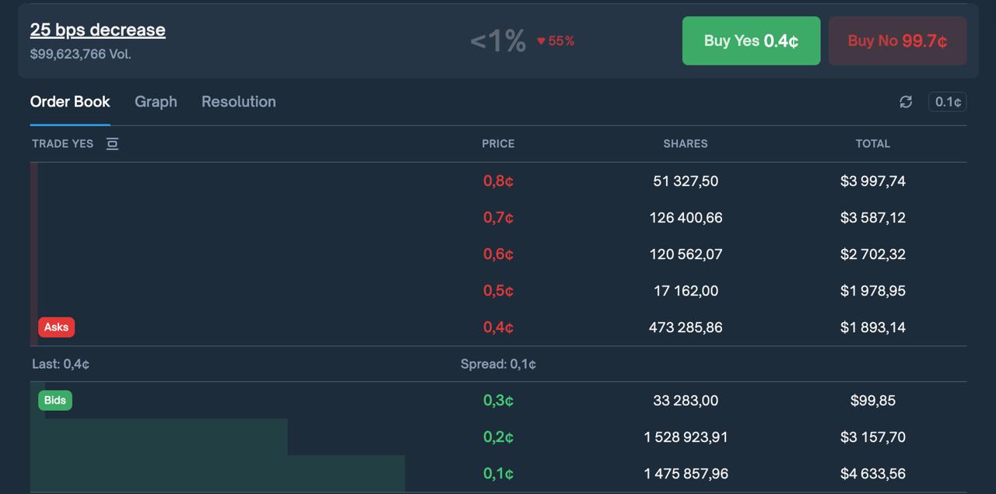Click the 0,2¢ bid price
This screenshot has height=494, width=996.
click(x=498, y=437)
